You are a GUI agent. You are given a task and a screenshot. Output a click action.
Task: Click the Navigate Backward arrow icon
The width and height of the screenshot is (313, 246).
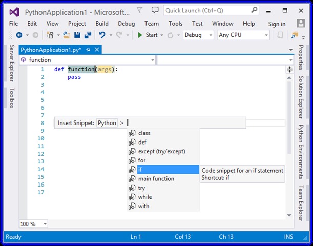pyautogui.click(x=19, y=35)
